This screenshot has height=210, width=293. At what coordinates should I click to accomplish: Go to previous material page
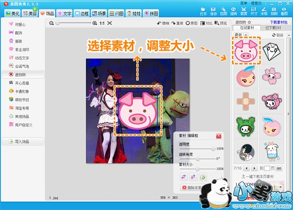(x=247, y=168)
